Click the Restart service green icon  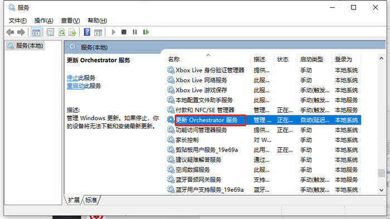point(146,32)
